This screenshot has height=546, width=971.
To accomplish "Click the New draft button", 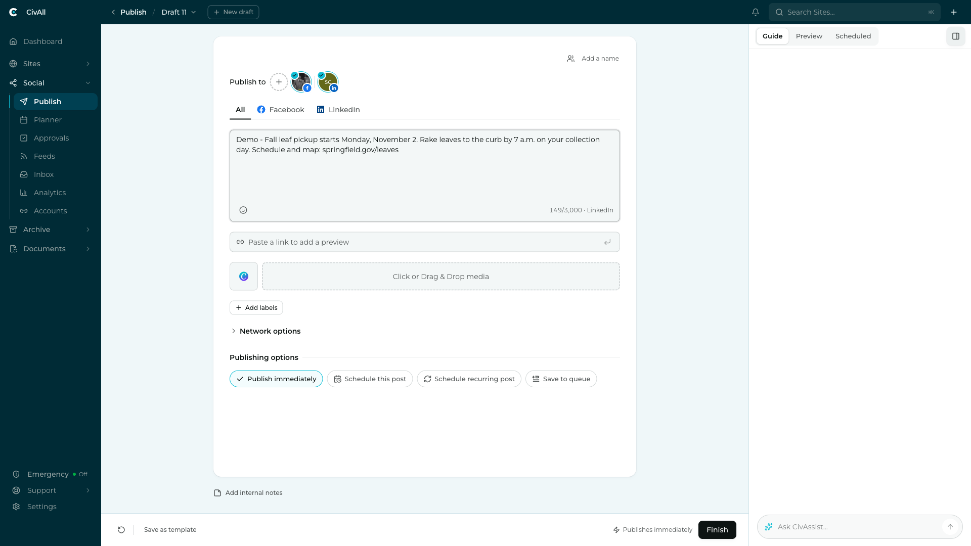I will point(233,12).
